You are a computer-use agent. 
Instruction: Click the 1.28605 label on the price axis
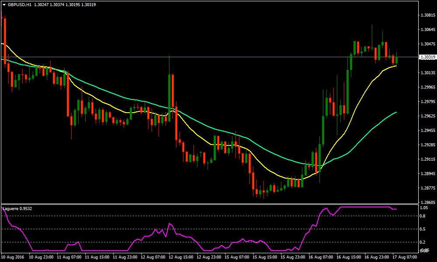427,203
